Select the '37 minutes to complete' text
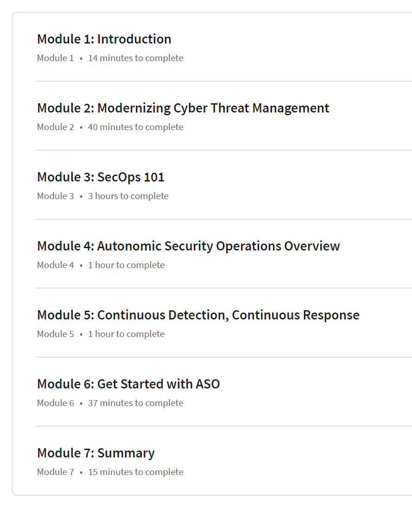 (x=136, y=403)
